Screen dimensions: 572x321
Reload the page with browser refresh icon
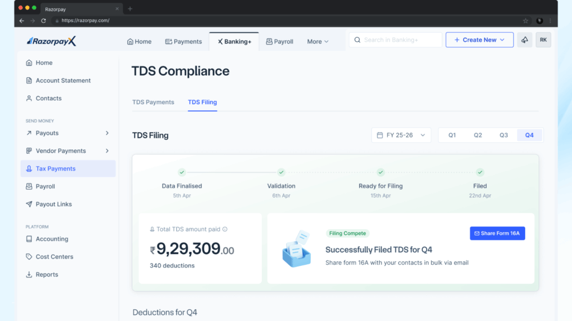click(x=44, y=21)
